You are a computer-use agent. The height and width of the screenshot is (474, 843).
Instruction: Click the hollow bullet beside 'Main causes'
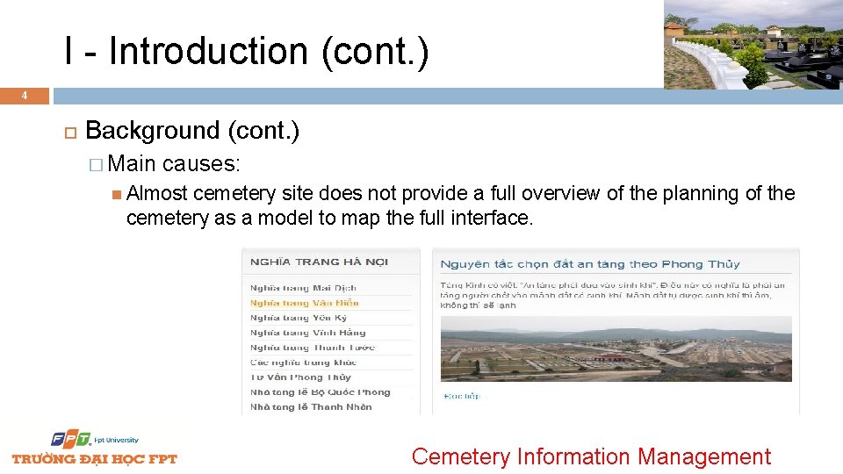pos(96,165)
